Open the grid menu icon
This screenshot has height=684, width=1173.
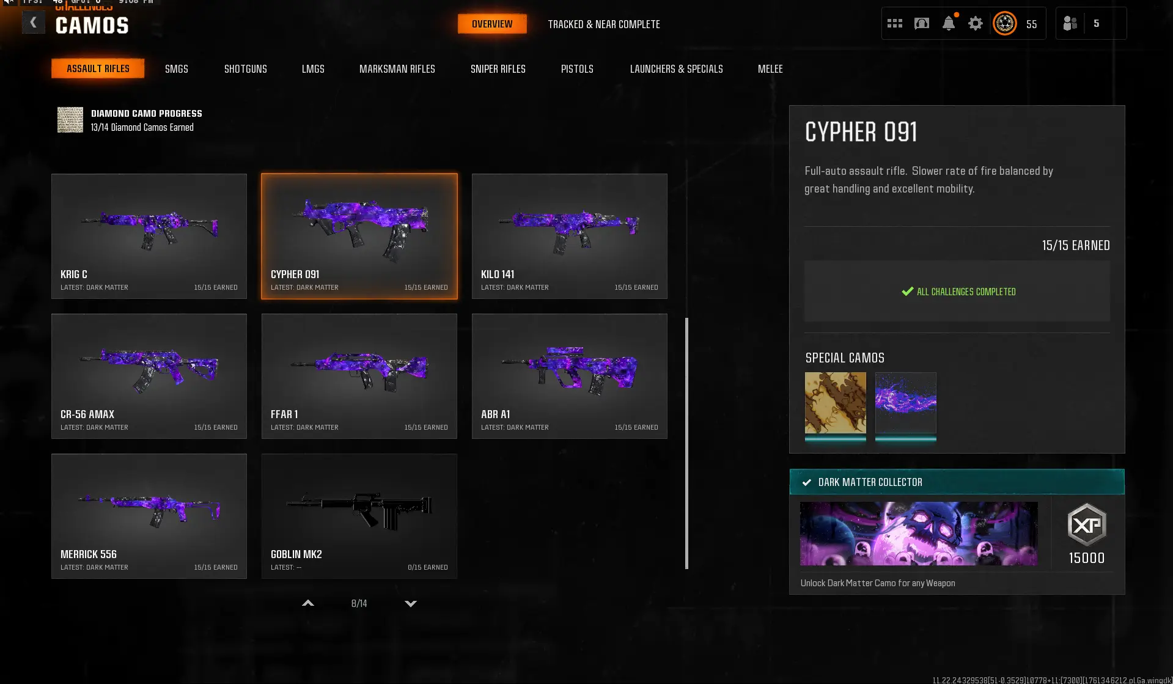click(895, 24)
